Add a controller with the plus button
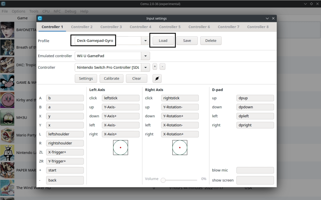 [155, 66]
